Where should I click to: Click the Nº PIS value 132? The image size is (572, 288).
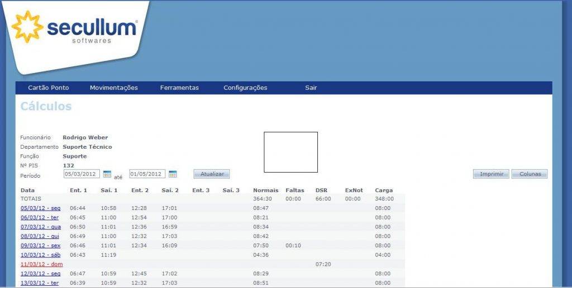tap(68, 166)
